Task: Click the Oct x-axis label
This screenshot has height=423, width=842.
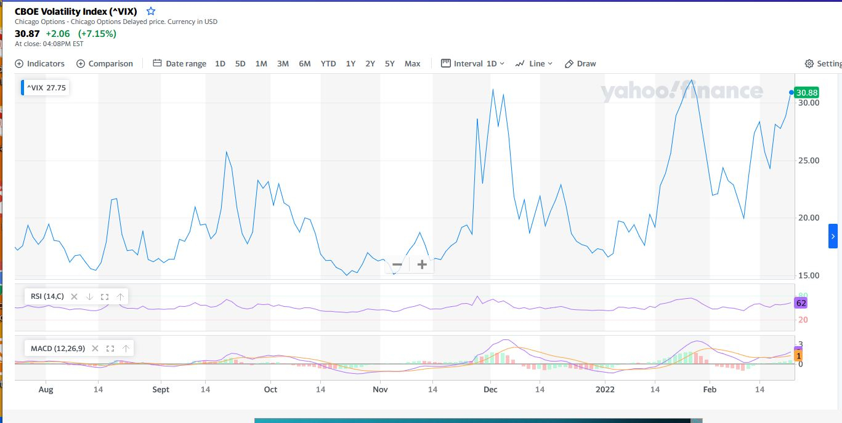Action: [x=270, y=389]
